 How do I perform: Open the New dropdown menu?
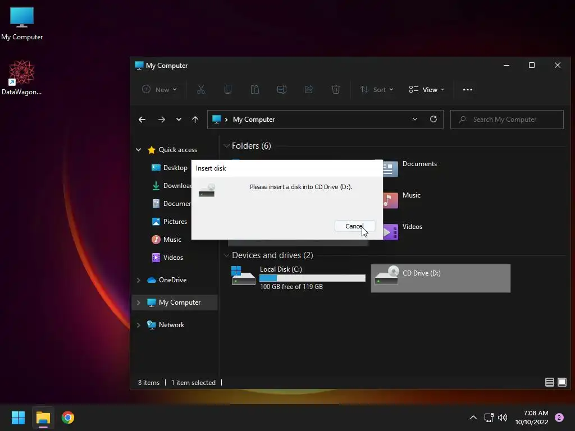tap(159, 89)
